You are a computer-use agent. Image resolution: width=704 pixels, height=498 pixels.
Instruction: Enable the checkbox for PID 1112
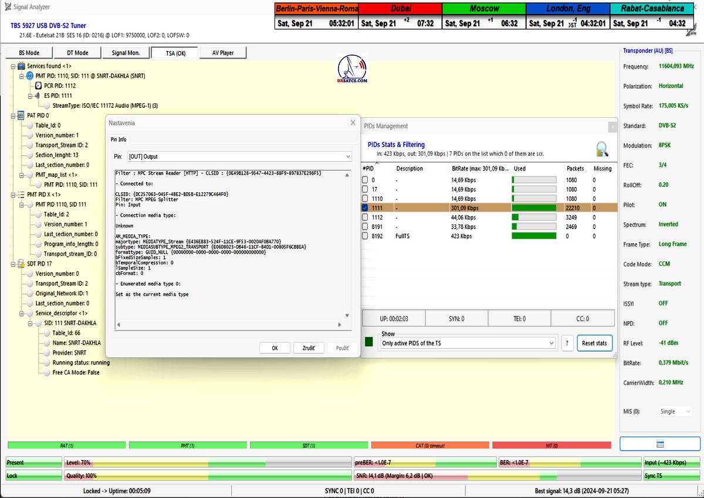(365, 217)
